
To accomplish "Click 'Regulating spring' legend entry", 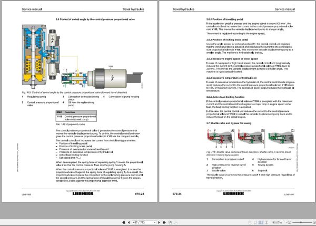I will pyautogui.click(x=36, y=97).
